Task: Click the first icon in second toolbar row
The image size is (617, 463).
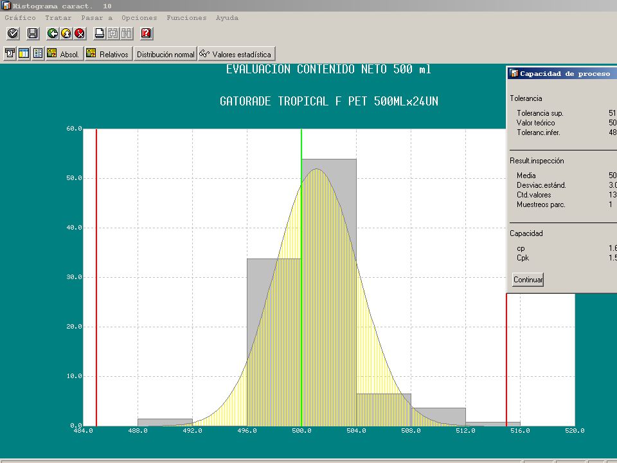Action: pos(10,53)
